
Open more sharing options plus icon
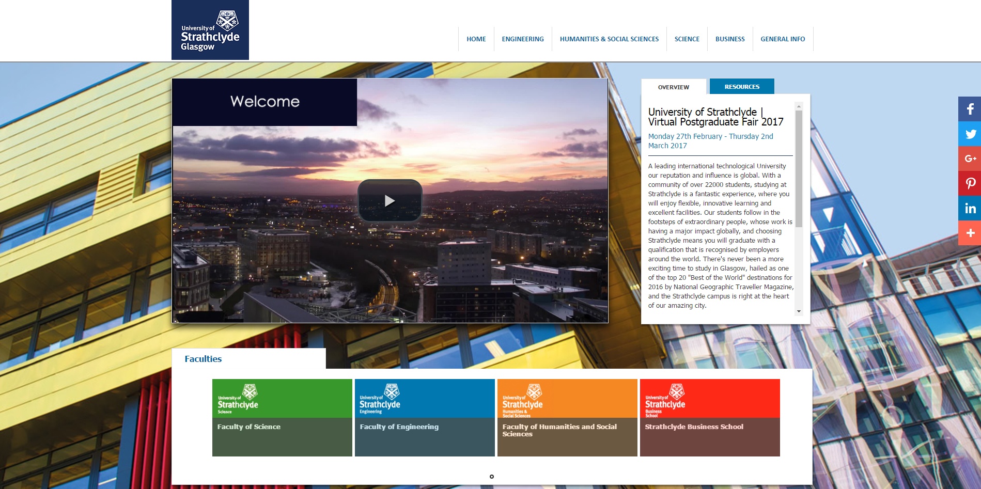tap(970, 233)
